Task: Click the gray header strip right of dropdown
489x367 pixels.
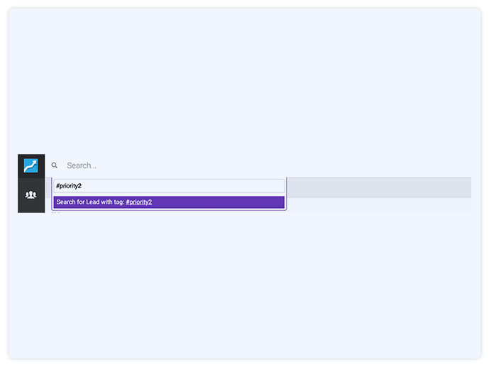Action: pyautogui.click(x=379, y=187)
